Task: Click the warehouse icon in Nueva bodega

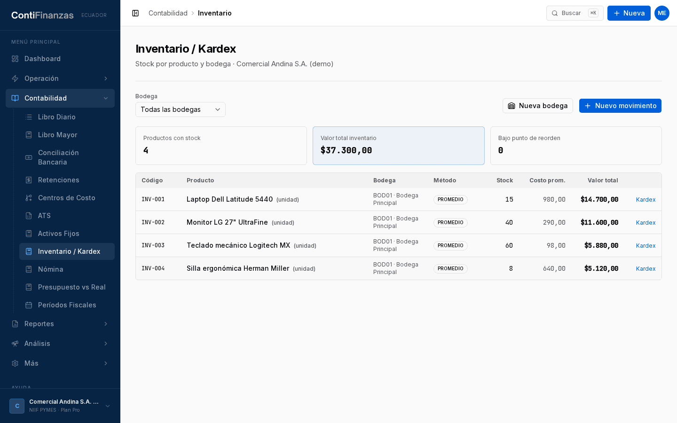Action: (512, 106)
